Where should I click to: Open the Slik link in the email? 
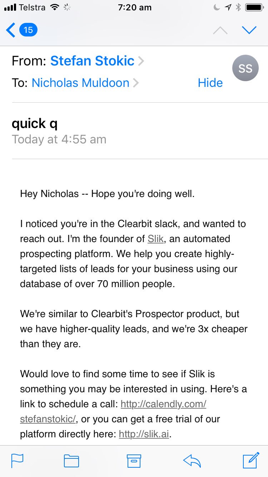(155, 239)
